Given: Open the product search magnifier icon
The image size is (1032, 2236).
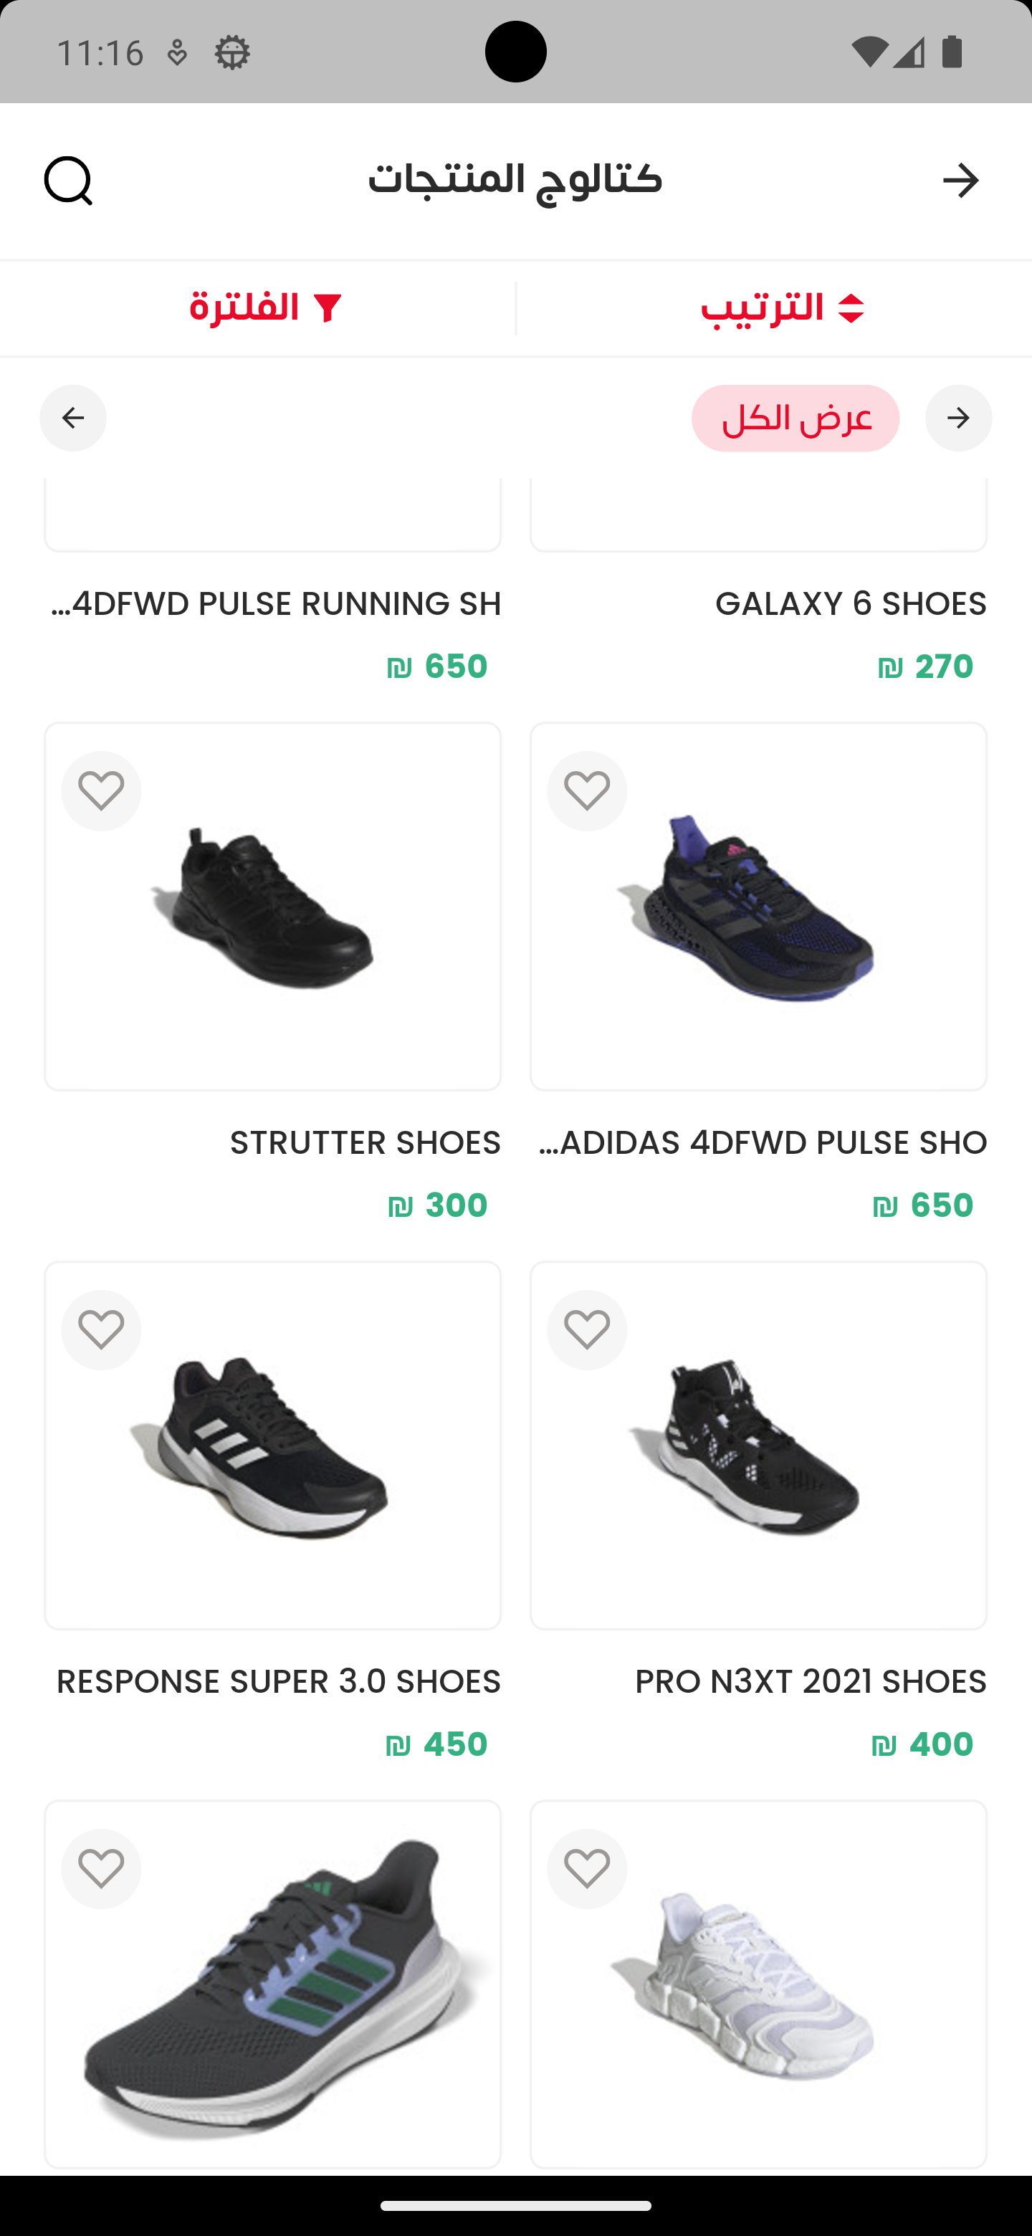Looking at the screenshot, I should coord(69,181).
